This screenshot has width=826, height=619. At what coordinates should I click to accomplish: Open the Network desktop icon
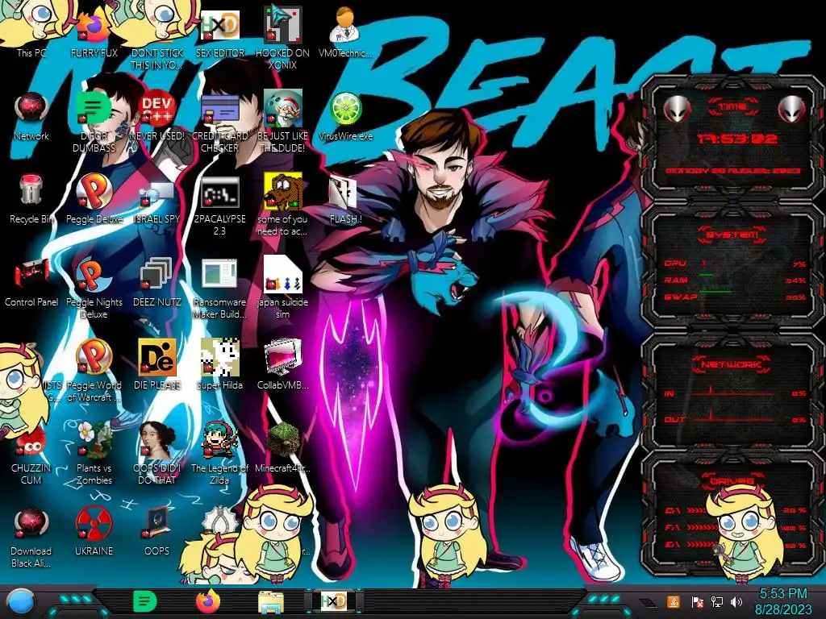click(31, 116)
